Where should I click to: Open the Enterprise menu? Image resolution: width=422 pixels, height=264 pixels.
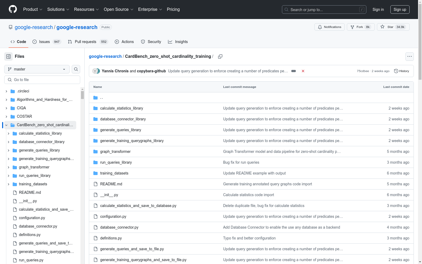pyautogui.click(x=150, y=9)
